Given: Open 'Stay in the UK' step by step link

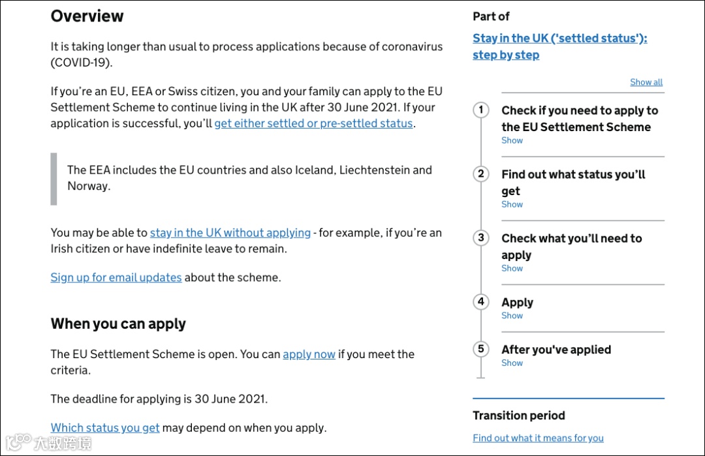Looking at the screenshot, I should (559, 46).
